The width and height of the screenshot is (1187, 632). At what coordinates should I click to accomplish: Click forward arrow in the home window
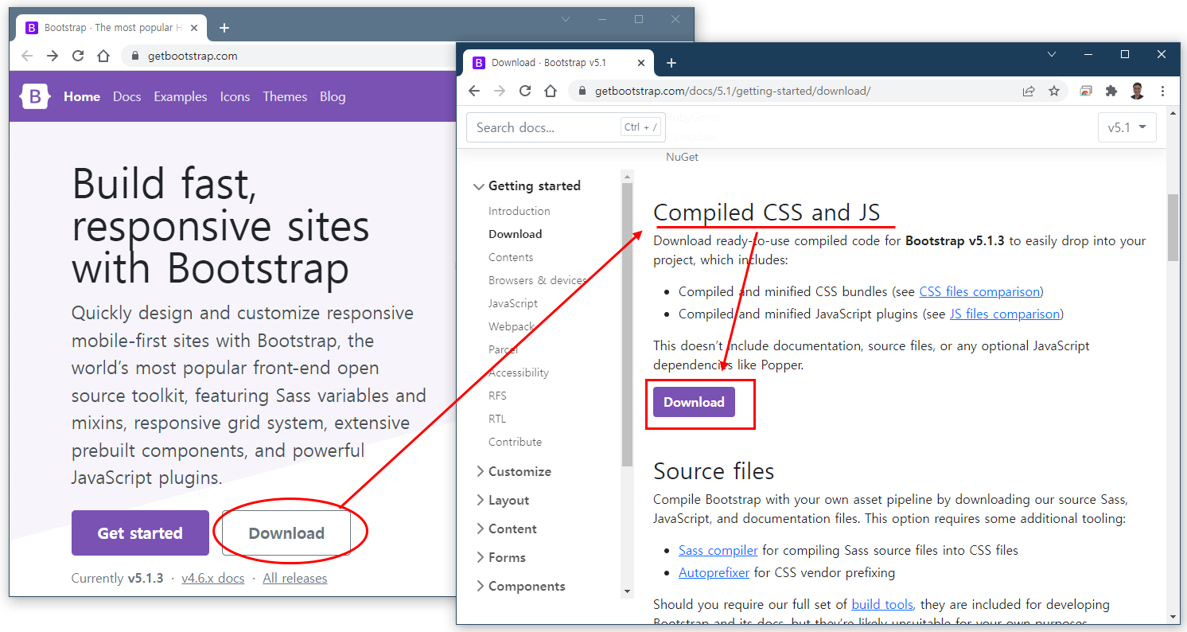[x=53, y=56]
